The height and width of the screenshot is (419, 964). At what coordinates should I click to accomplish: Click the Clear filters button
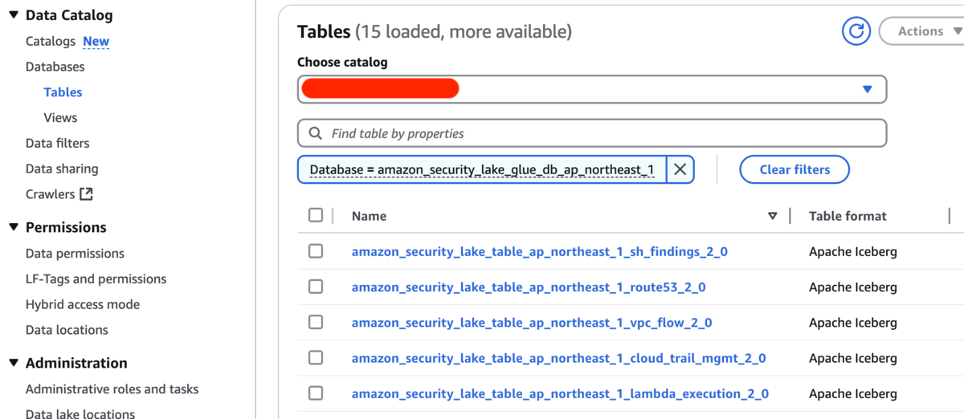pos(794,169)
